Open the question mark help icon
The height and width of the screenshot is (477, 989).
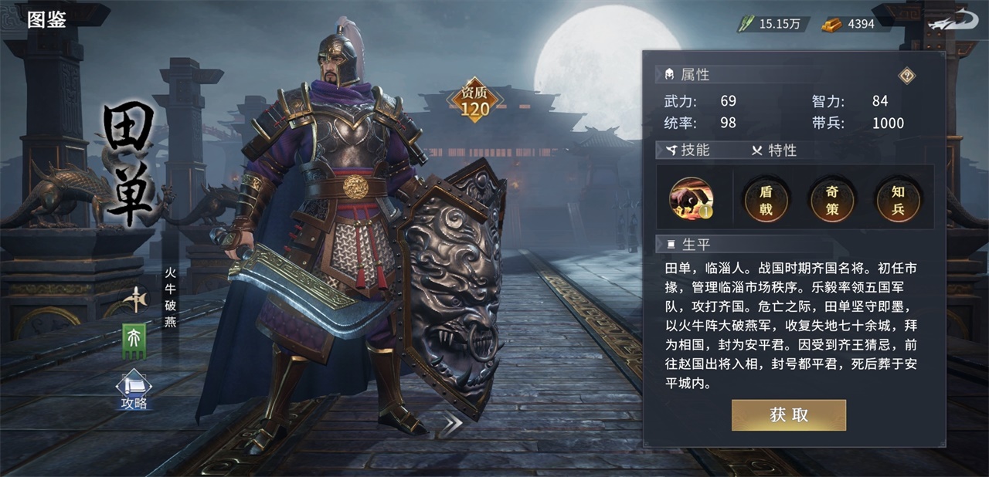pyautogui.click(x=908, y=75)
